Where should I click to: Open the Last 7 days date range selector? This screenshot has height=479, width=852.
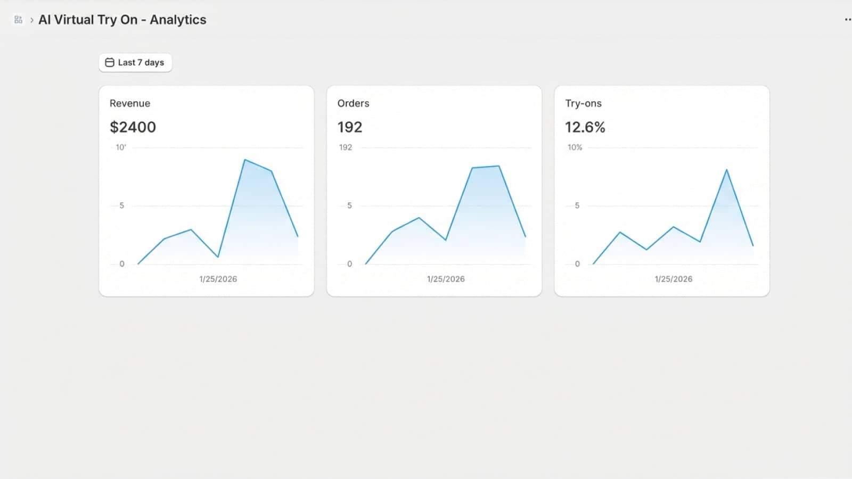point(135,62)
